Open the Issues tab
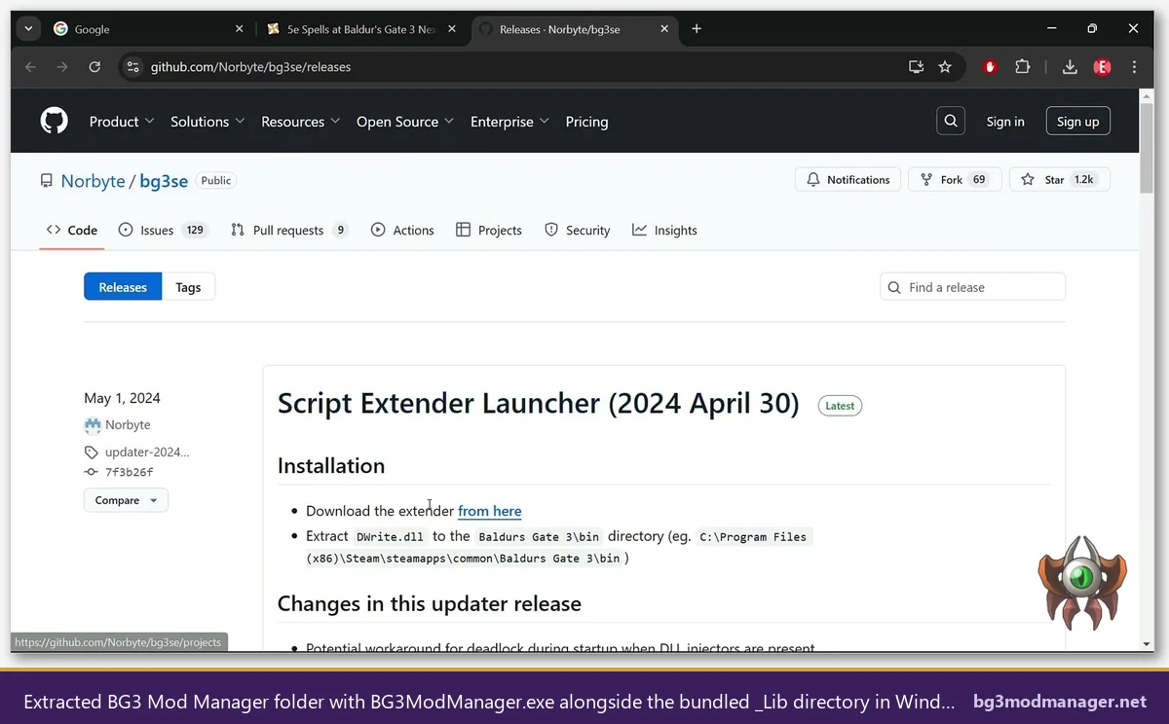This screenshot has height=724, width=1169. coord(163,231)
